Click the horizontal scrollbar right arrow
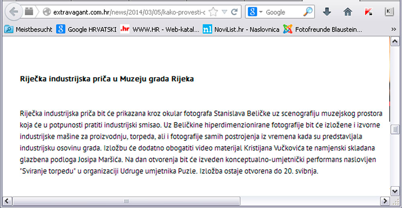402x208 pixels. (x=386, y=200)
